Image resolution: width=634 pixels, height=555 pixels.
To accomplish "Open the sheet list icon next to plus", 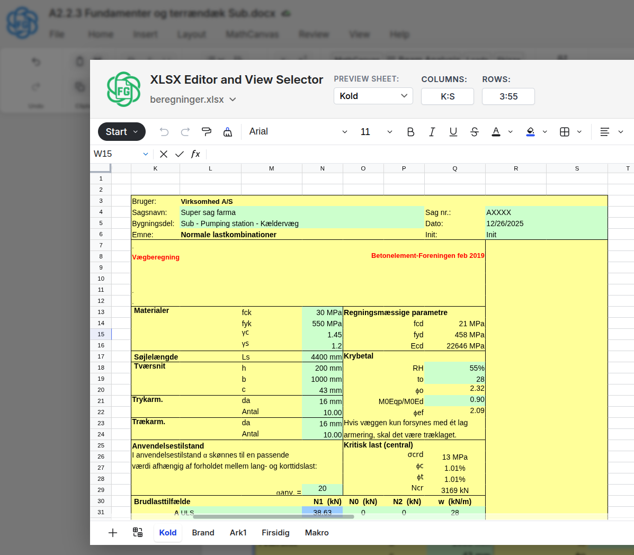I will 137,533.
